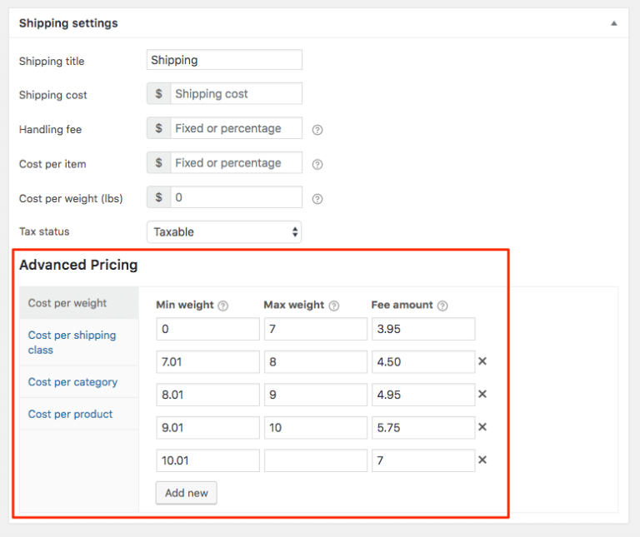
Task: Remove the 7.01 to 8 weight row
Action: click(x=482, y=361)
